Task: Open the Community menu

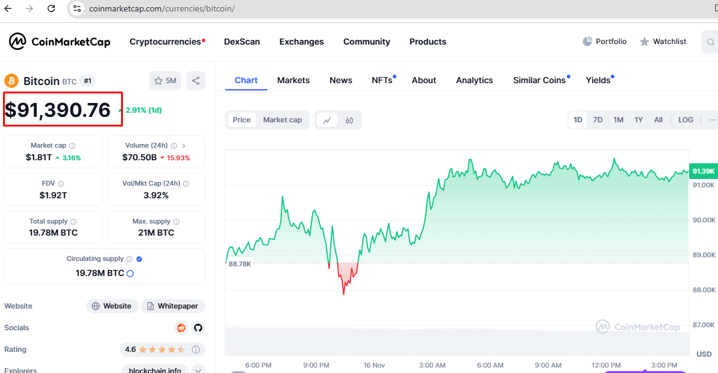Action: pyautogui.click(x=367, y=42)
